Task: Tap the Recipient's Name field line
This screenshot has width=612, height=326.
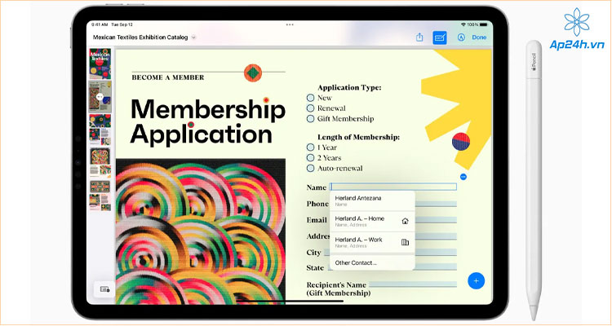Action: point(413,284)
